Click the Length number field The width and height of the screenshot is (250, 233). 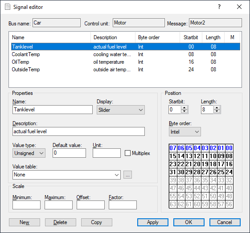pyautogui.click(x=207, y=110)
